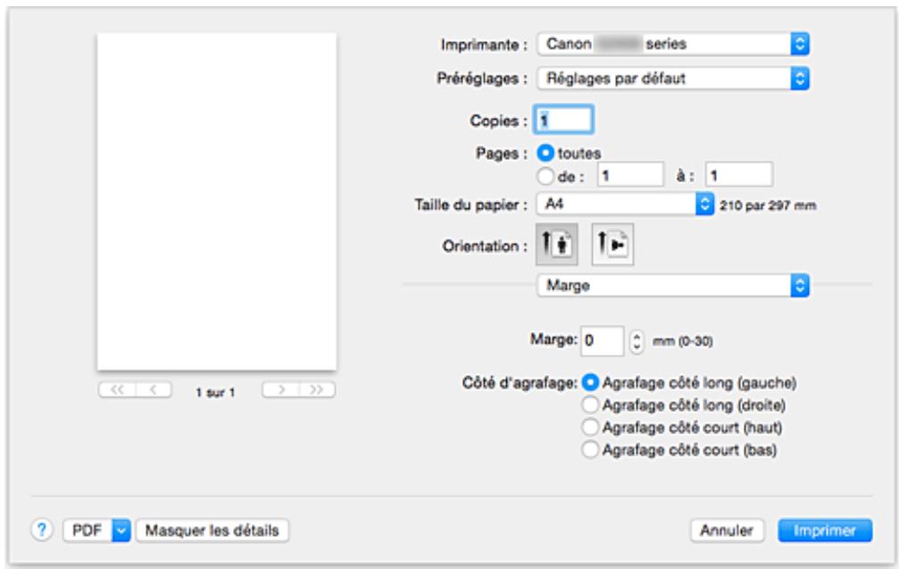The image size is (899, 569).
Task: Choose Agrafage côté court (bas)
Action: pos(589,450)
